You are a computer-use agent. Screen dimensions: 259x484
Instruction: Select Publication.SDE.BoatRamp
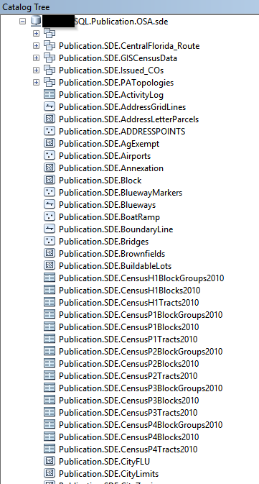109,217
